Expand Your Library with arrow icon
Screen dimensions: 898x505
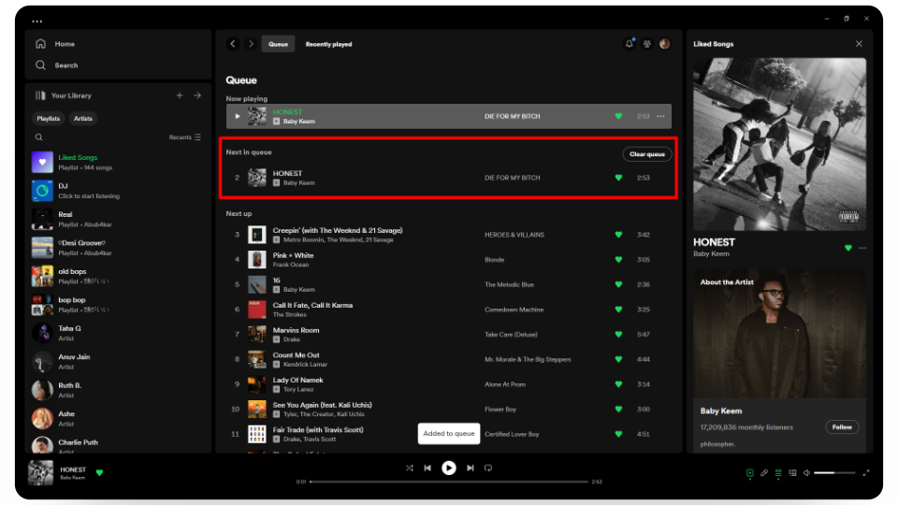coord(197,95)
